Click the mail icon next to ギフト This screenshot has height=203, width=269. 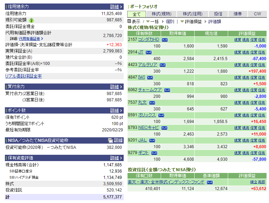tap(154, 153)
